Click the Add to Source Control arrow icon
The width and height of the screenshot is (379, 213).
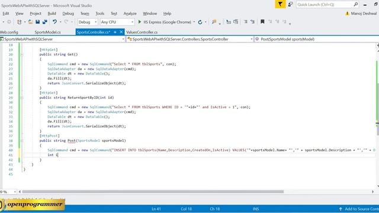341,209
